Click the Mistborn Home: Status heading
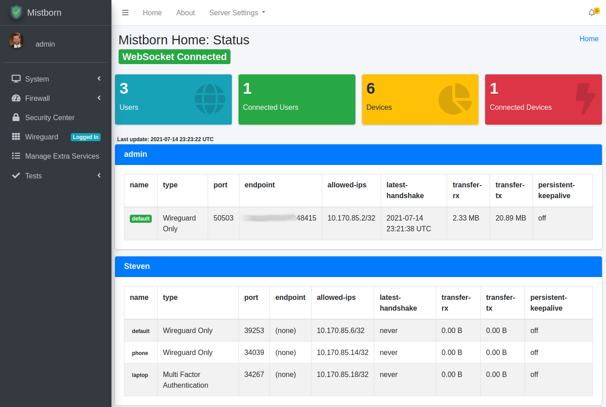The width and height of the screenshot is (606, 407). point(184,40)
